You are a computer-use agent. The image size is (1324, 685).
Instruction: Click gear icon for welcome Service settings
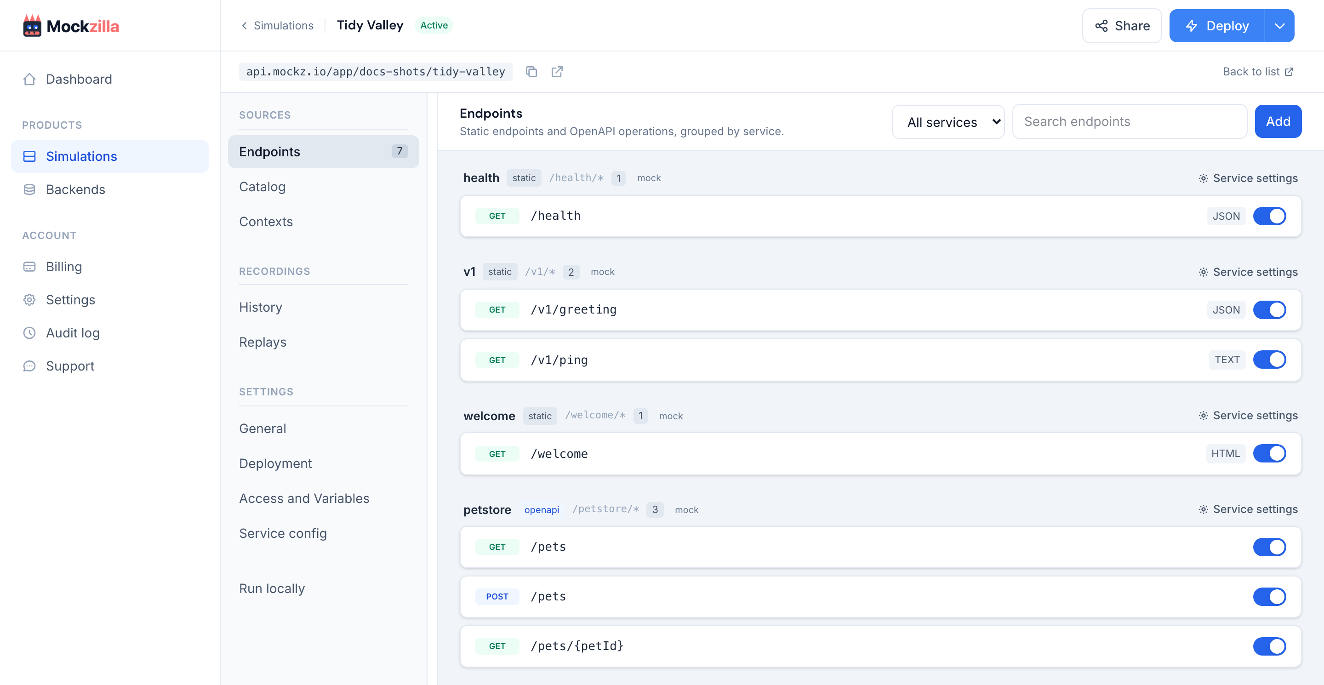point(1203,415)
